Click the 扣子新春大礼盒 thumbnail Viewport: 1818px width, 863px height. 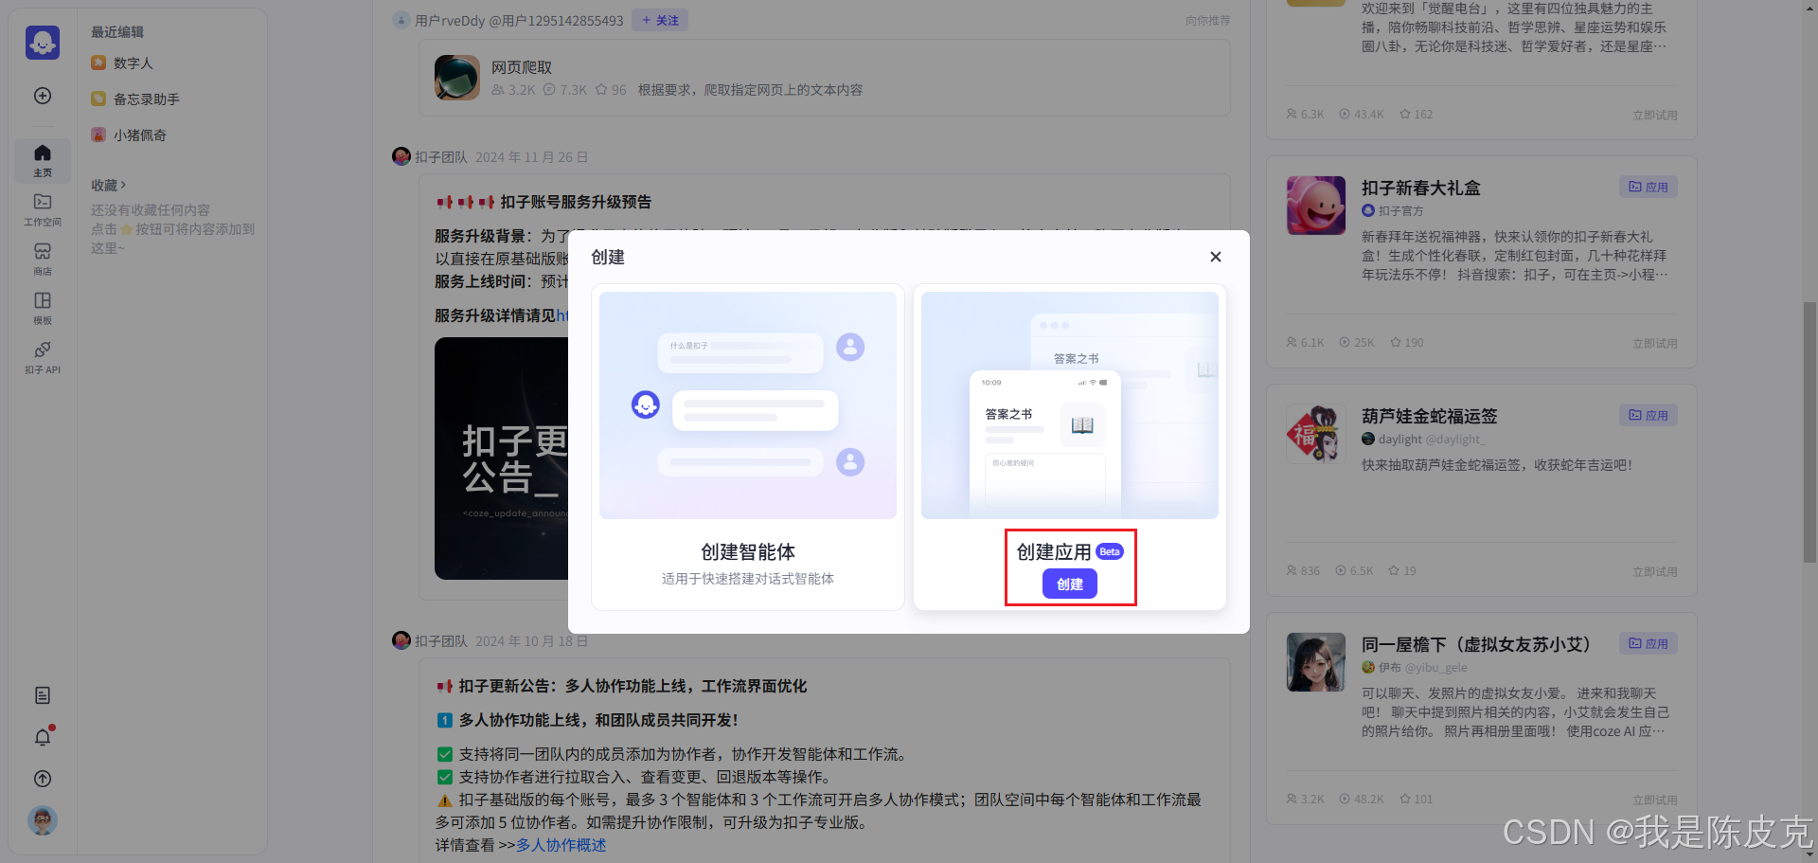tap(1316, 206)
